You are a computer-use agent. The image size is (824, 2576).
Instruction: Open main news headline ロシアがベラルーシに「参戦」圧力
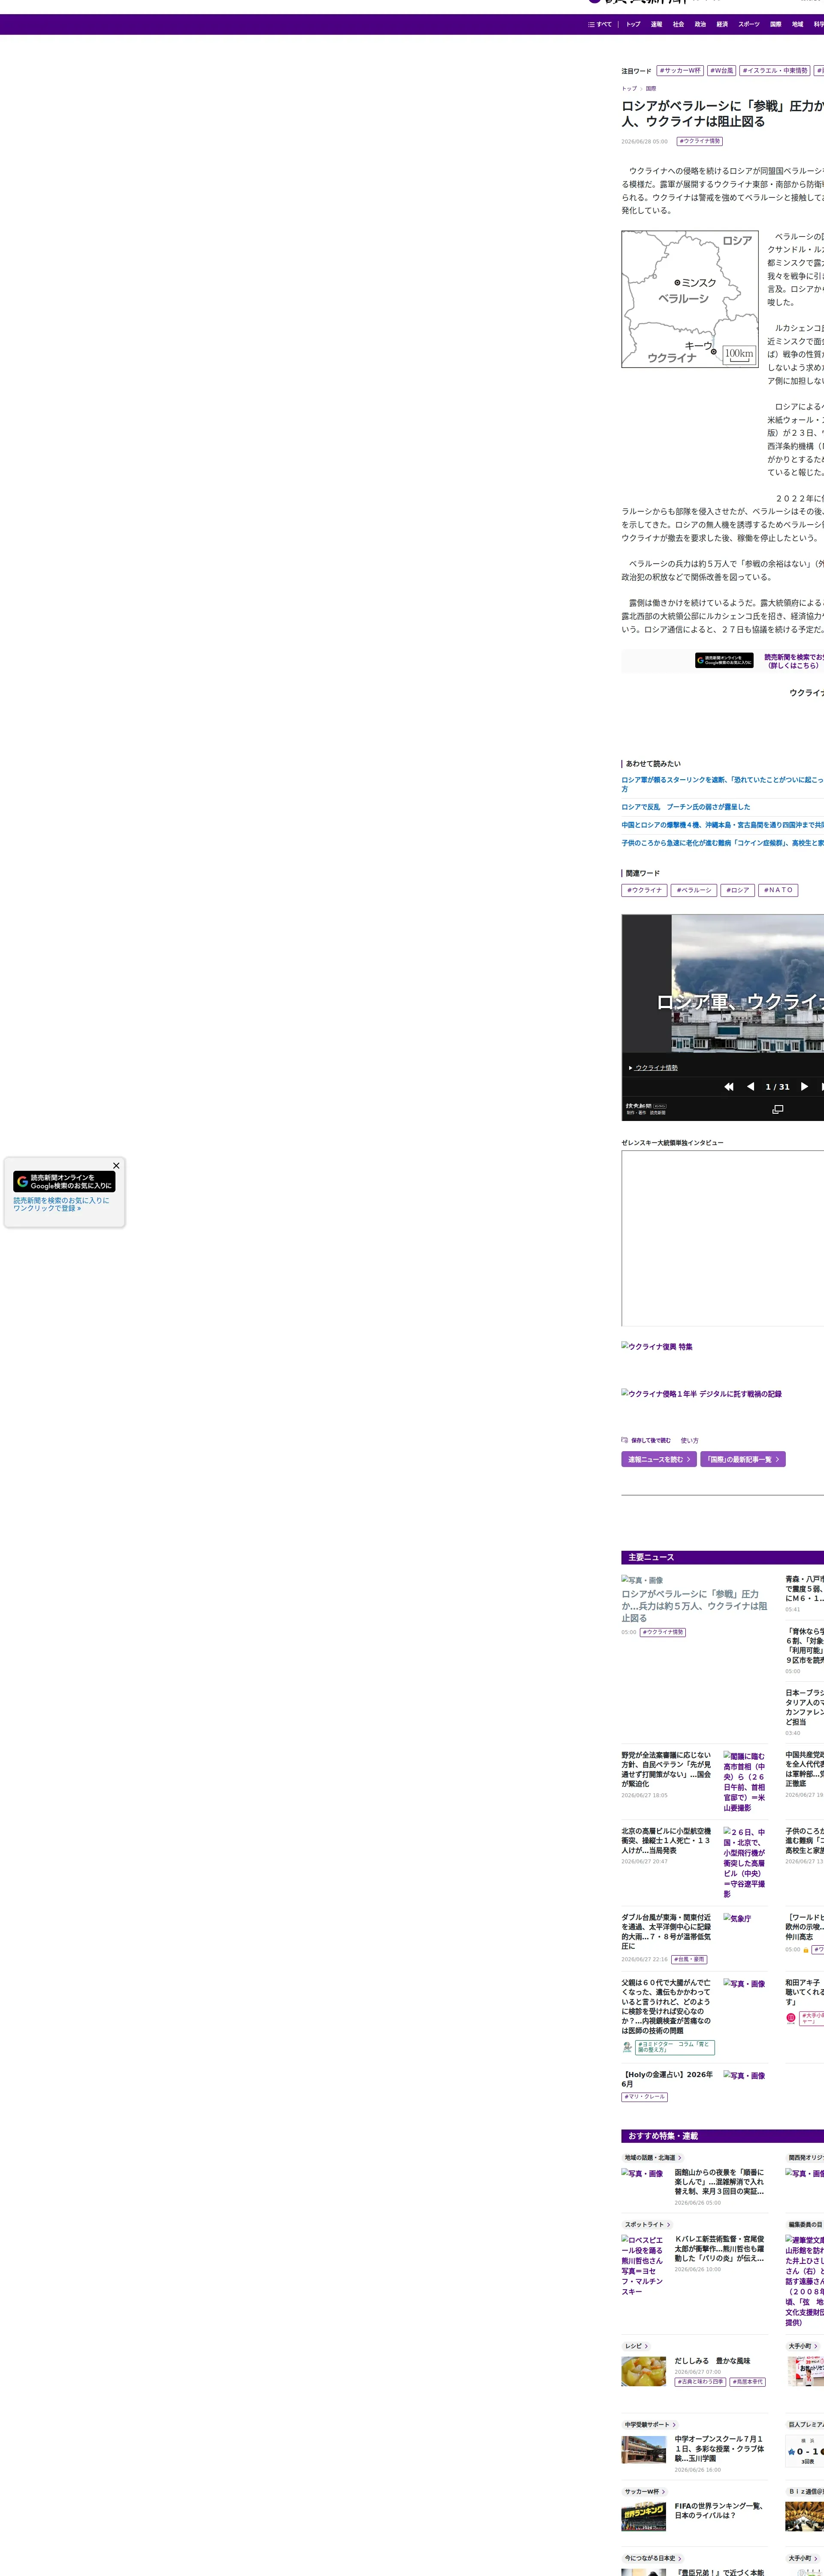[694, 1606]
